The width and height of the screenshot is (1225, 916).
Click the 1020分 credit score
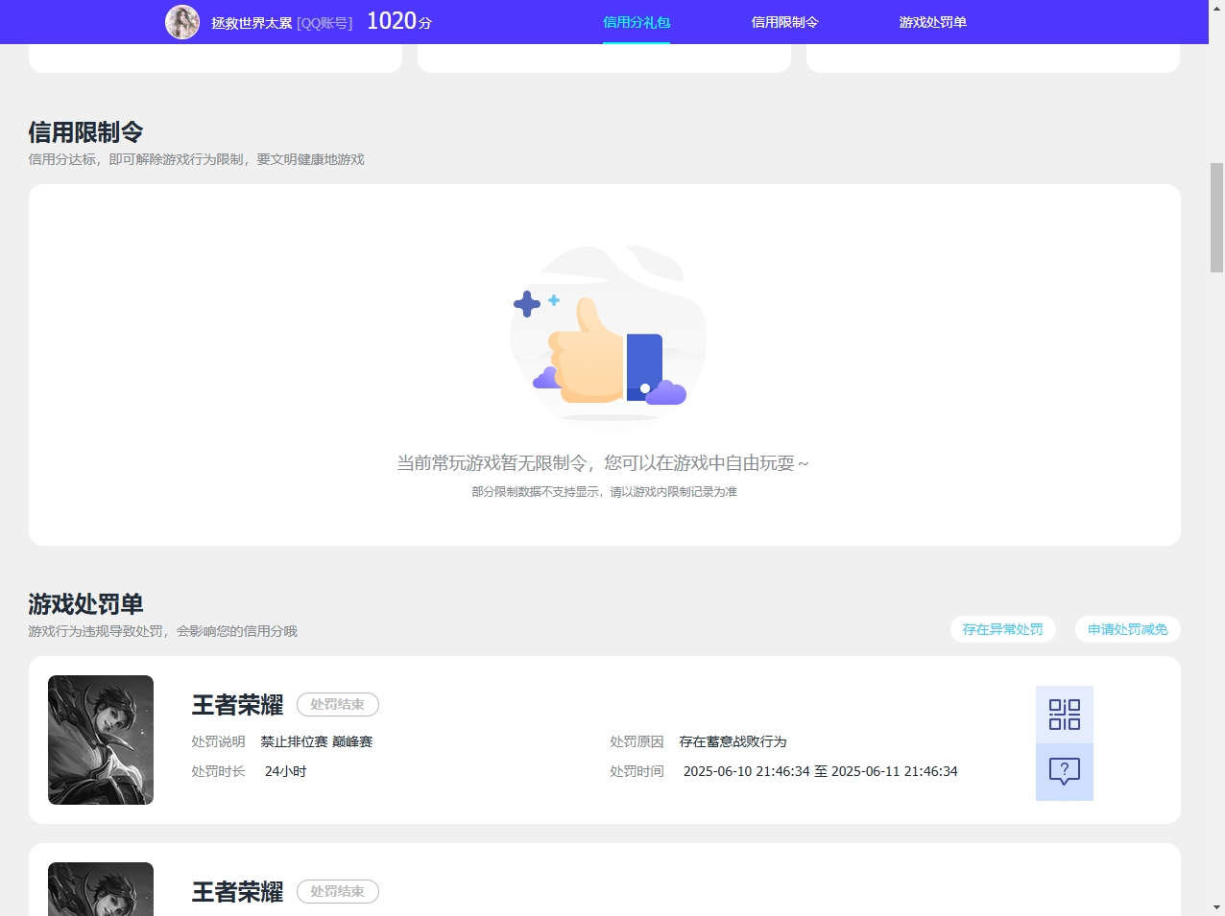coord(399,21)
